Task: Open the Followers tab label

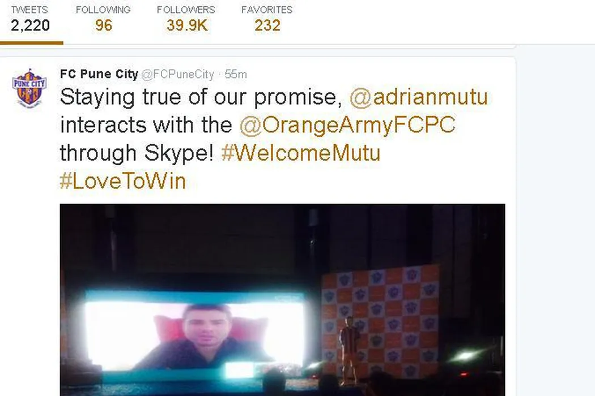Action: coord(186,10)
